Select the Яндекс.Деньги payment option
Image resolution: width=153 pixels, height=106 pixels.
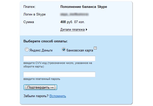27,50
